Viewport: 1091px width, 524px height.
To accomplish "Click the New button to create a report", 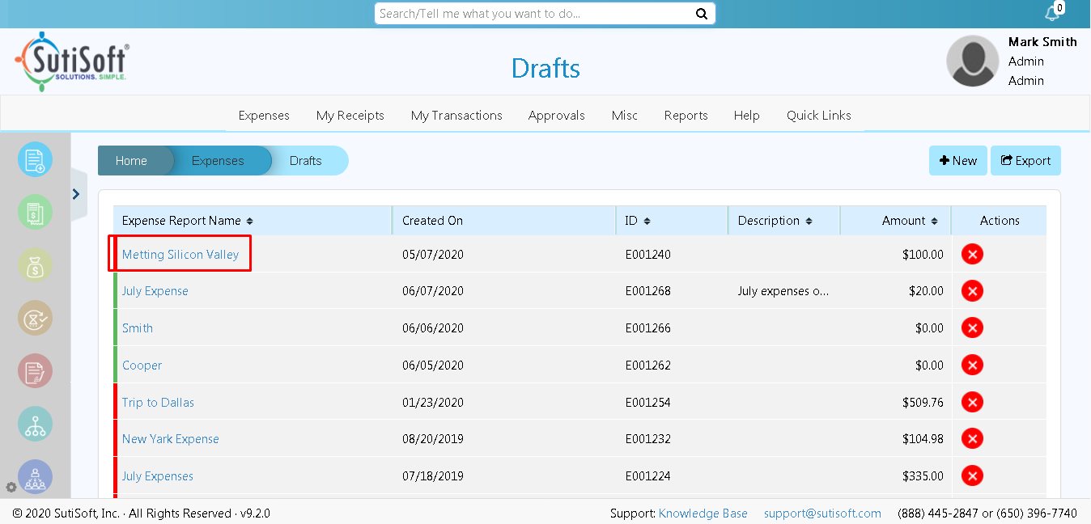I will tap(957, 160).
